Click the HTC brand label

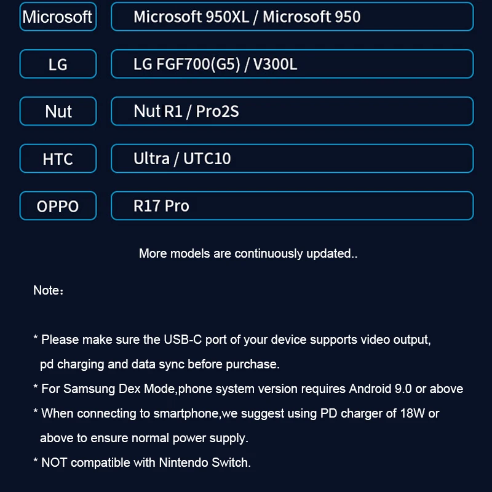click(x=58, y=159)
